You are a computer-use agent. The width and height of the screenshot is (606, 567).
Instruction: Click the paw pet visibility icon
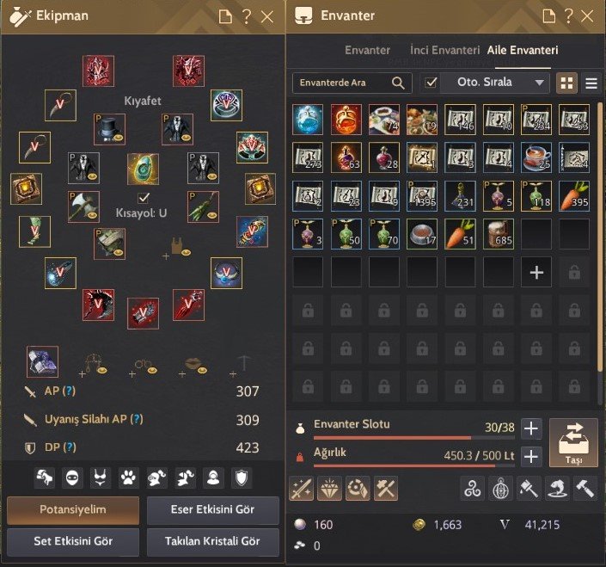point(128,478)
